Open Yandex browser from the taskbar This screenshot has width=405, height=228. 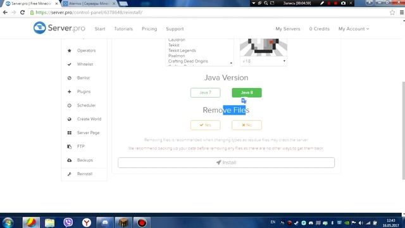[x=87, y=222]
